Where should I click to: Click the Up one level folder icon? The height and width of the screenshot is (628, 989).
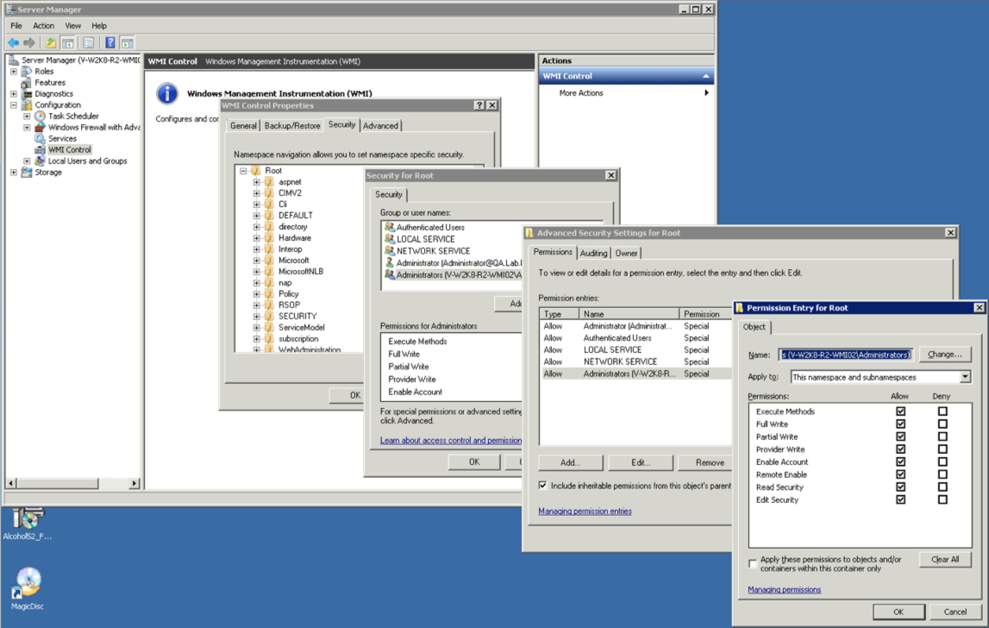point(51,43)
